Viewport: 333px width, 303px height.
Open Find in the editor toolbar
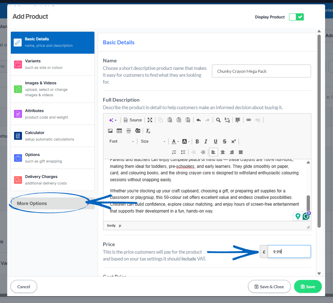click(x=218, y=120)
